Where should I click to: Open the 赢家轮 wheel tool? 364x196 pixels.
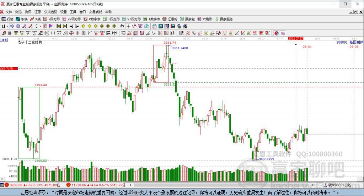tap(187, 19)
